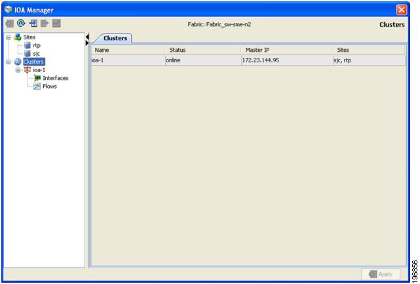Click the Interfaces green card icon
Screen dimensions: 420x284
37,78
